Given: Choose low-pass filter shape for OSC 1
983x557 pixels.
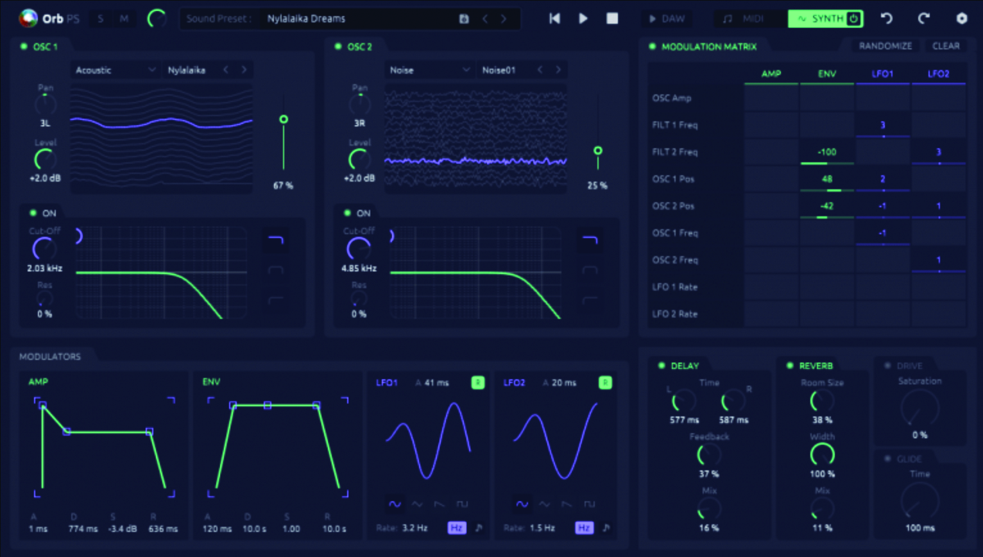Looking at the screenshot, I should [276, 240].
